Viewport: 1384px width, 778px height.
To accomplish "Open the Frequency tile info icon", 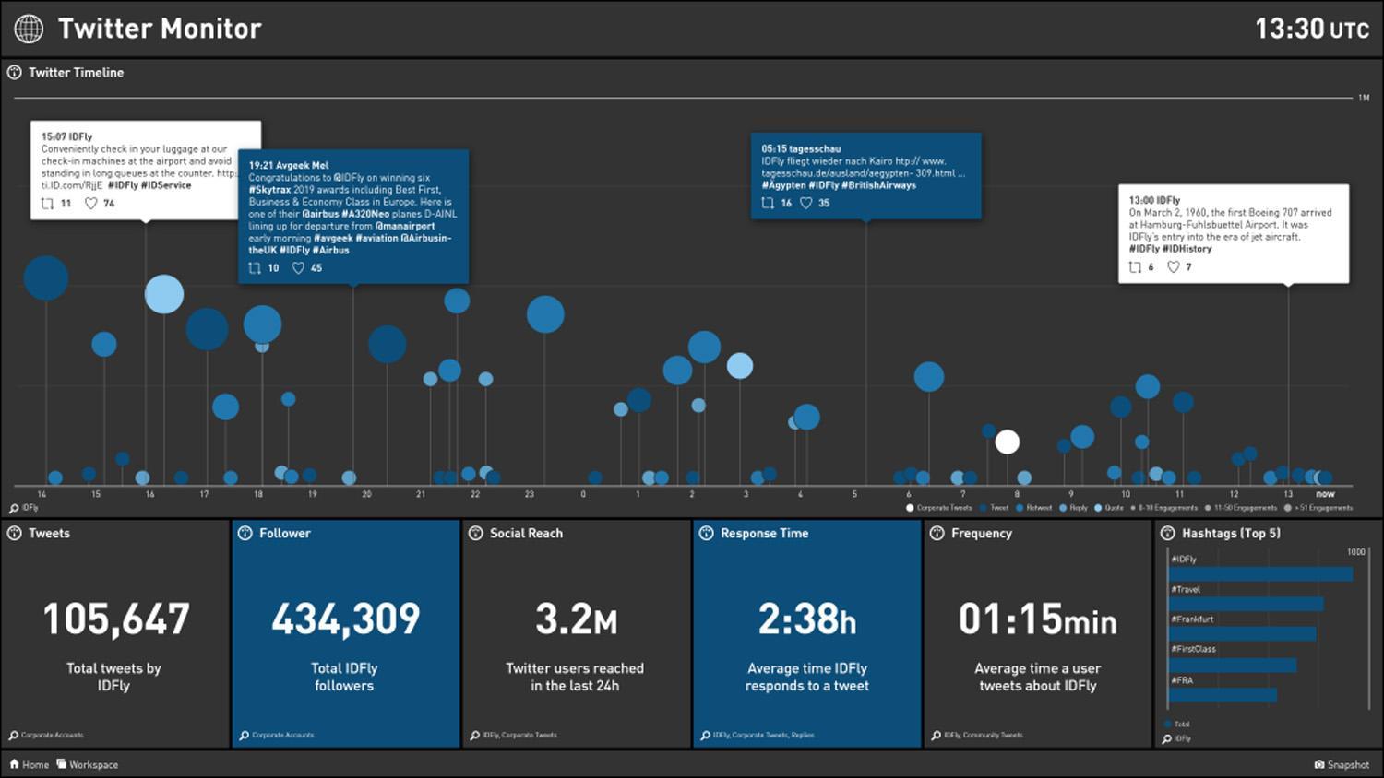I will pos(937,533).
